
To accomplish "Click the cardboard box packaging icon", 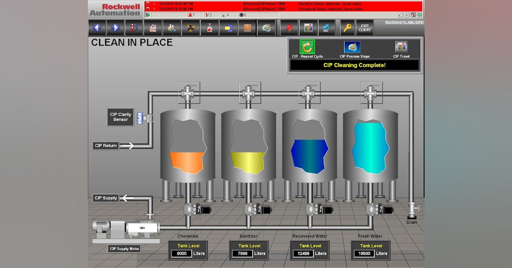I will (247, 28).
